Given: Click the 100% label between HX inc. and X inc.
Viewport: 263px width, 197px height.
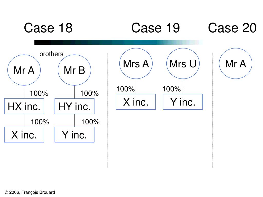Looking at the screenshot, I should tap(40, 122).
